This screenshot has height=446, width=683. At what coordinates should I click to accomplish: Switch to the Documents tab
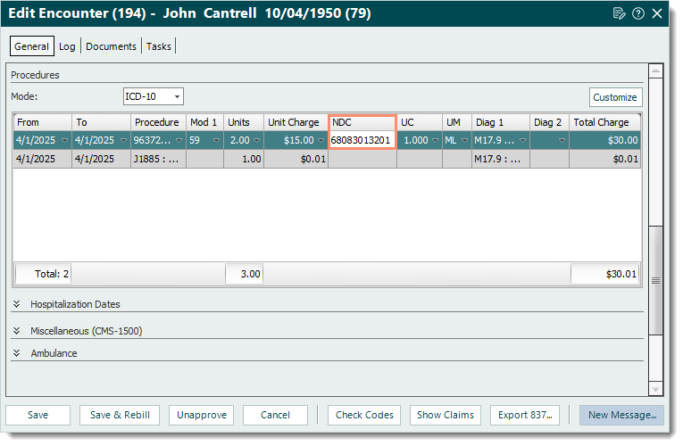point(111,46)
